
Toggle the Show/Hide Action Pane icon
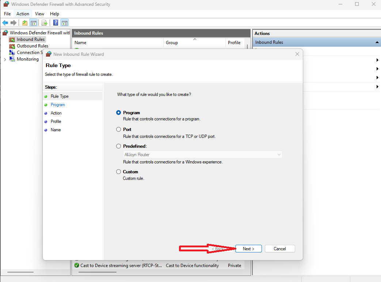[x=64, y=23]
